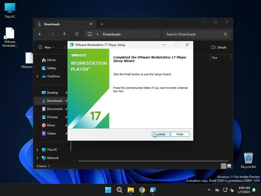Minimize the VMware Player Setup dialog

tap(164, 45)
